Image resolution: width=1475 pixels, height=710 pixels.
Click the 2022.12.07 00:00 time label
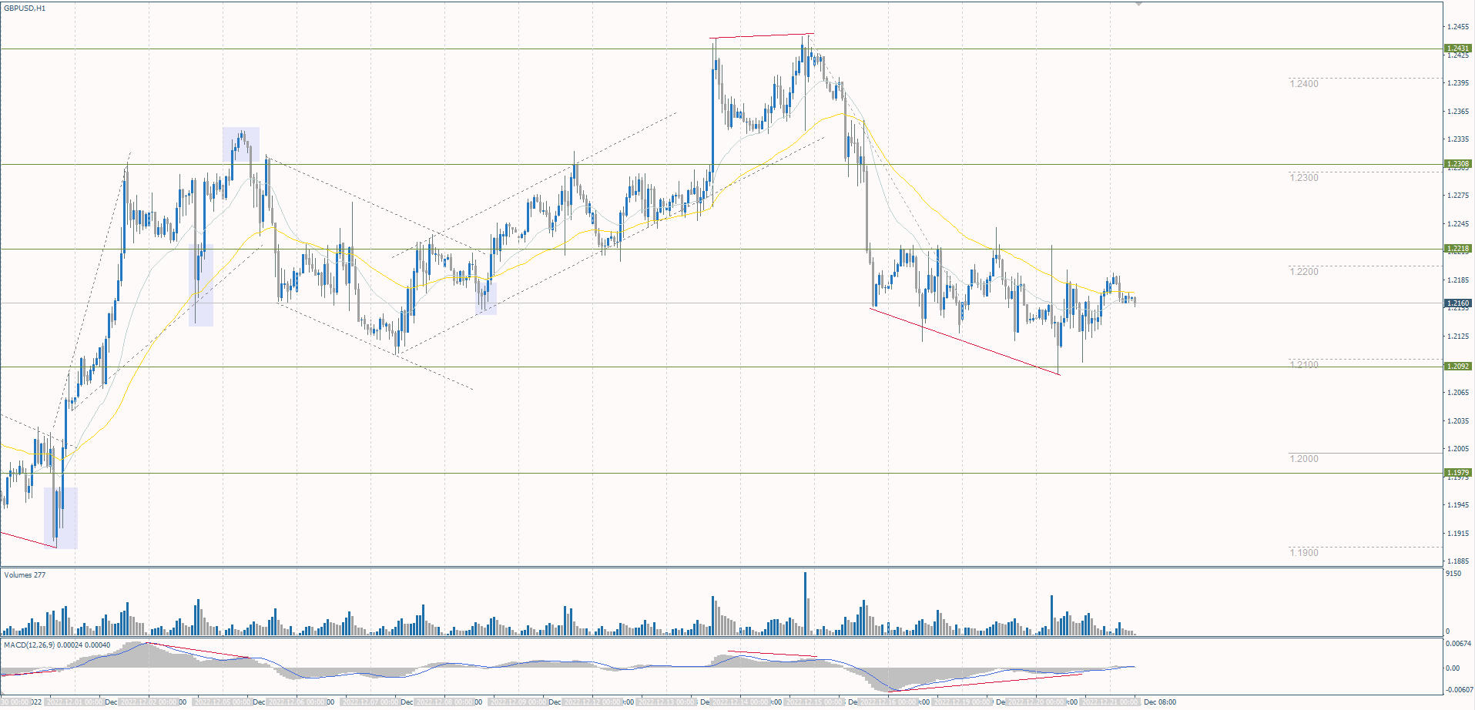[x=370, y=702]
